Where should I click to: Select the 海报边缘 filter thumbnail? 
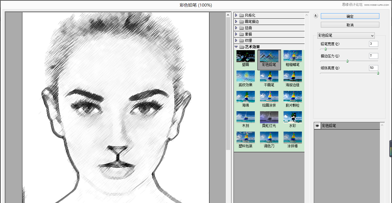tap(292, 76)
